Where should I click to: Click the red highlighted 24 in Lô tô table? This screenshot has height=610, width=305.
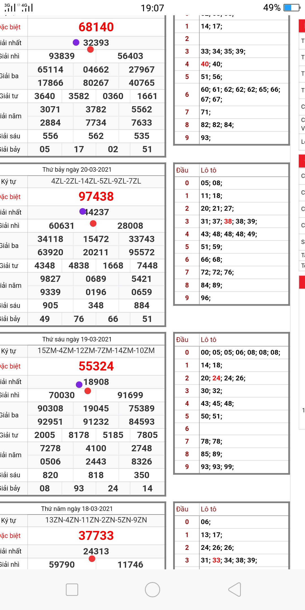(x=216, y=378)
